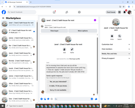Image resolution: width=135 pixels, height=108 pixels.
Task: Open the listing thumbnail in Marketplace banner
Action: coord(42,26)
